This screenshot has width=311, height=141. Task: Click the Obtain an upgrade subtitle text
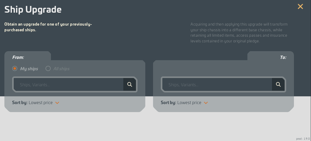[48, 27]
